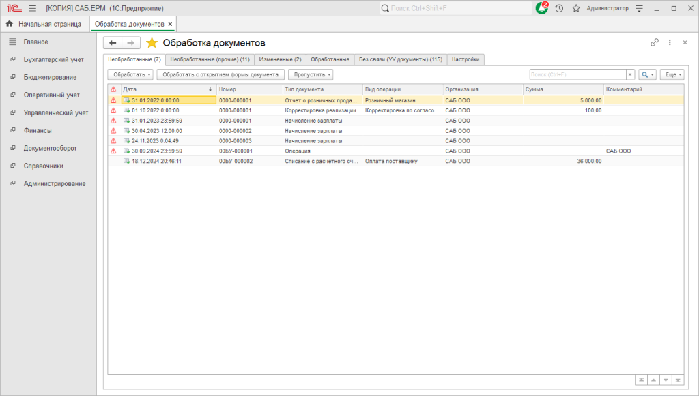
Task: Select row dated 31.01.2023 23:59:59
Action: (x=395, y=121)
